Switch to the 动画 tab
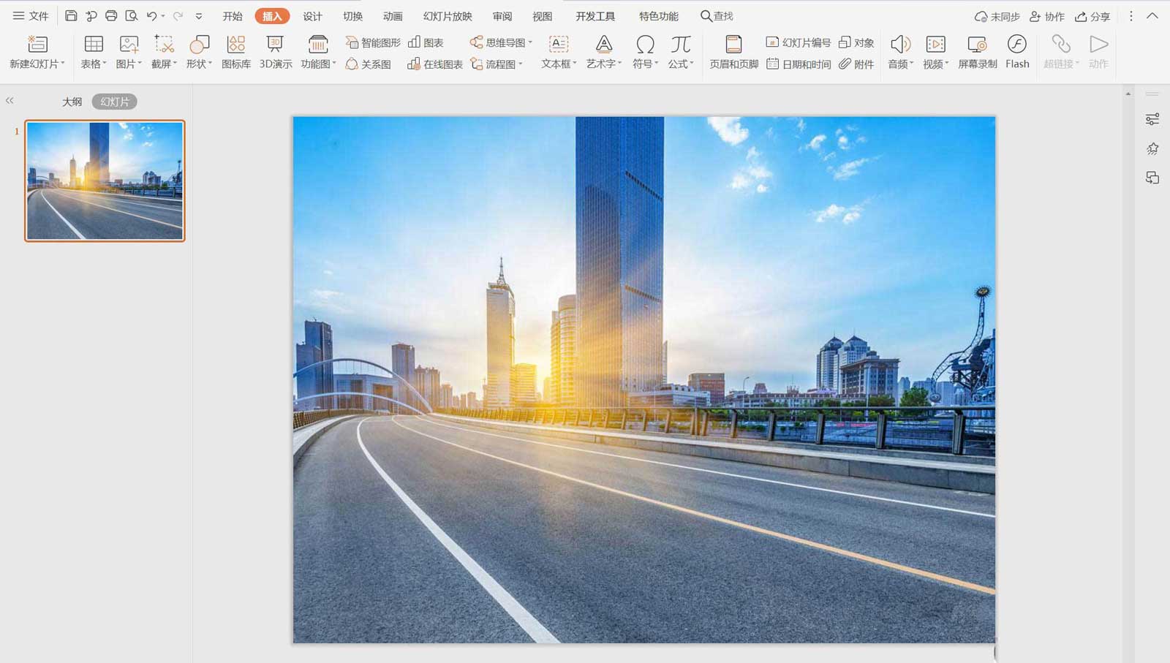 (393, 16)
